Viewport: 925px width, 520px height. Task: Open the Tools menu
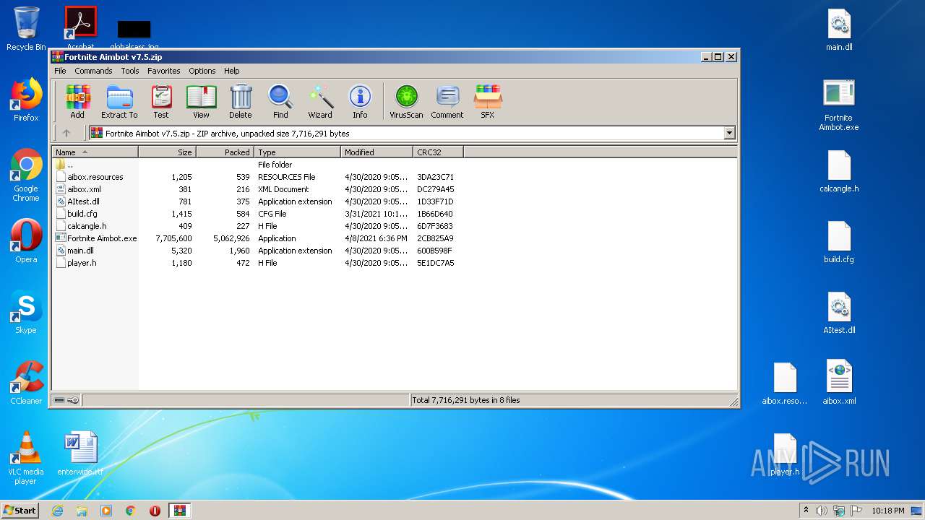coord(130,71)
